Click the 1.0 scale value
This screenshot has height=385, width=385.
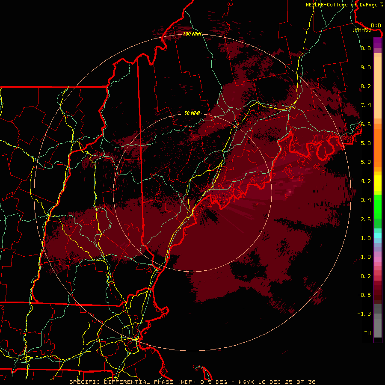click(366, 257)
